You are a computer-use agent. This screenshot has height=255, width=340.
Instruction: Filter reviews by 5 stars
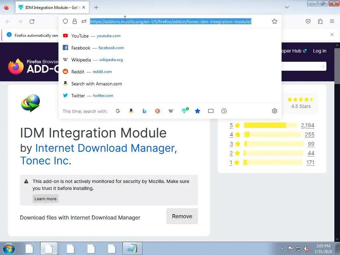231,125
